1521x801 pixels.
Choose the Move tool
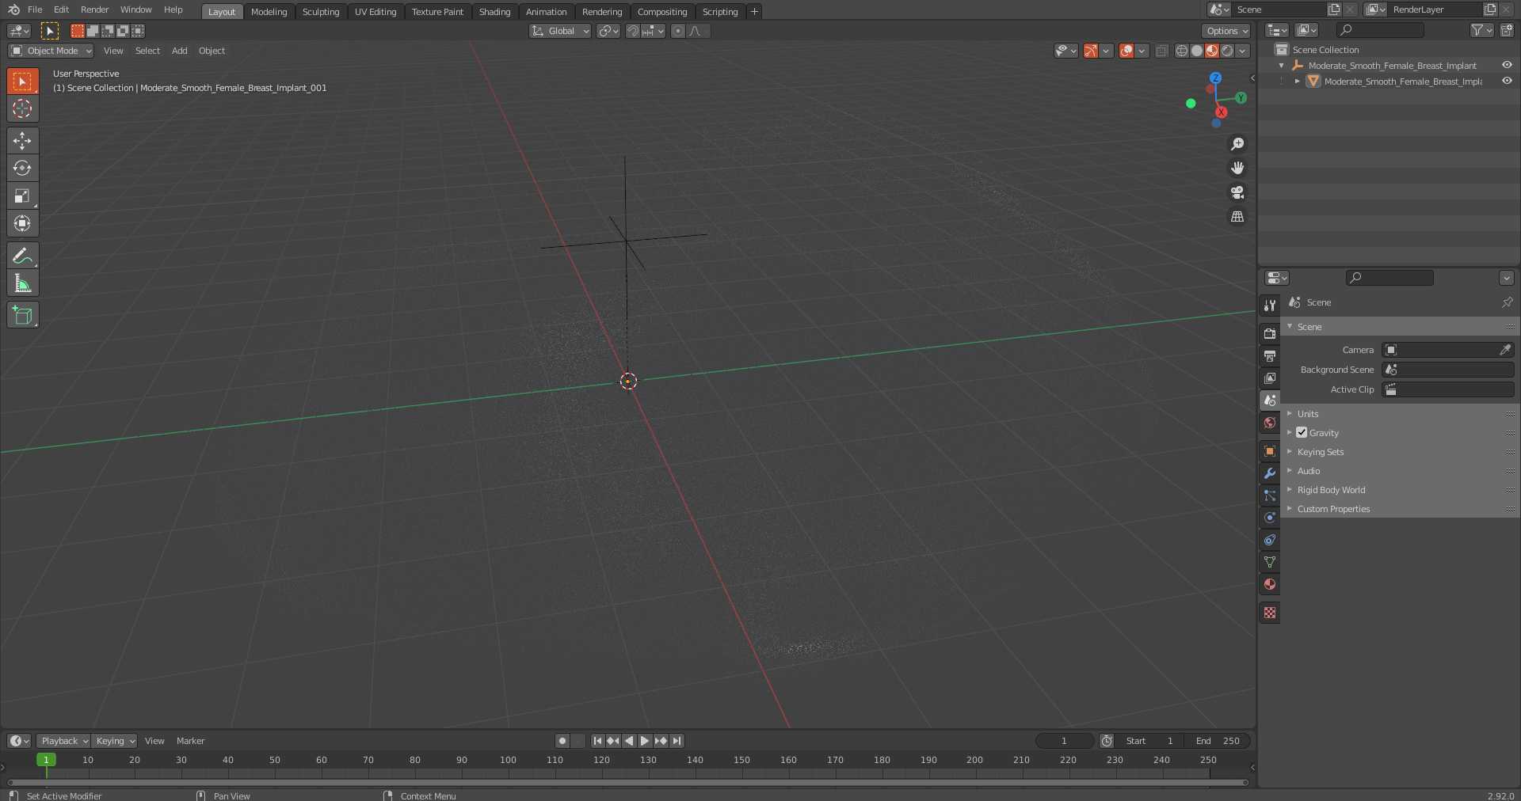[22, 141]
